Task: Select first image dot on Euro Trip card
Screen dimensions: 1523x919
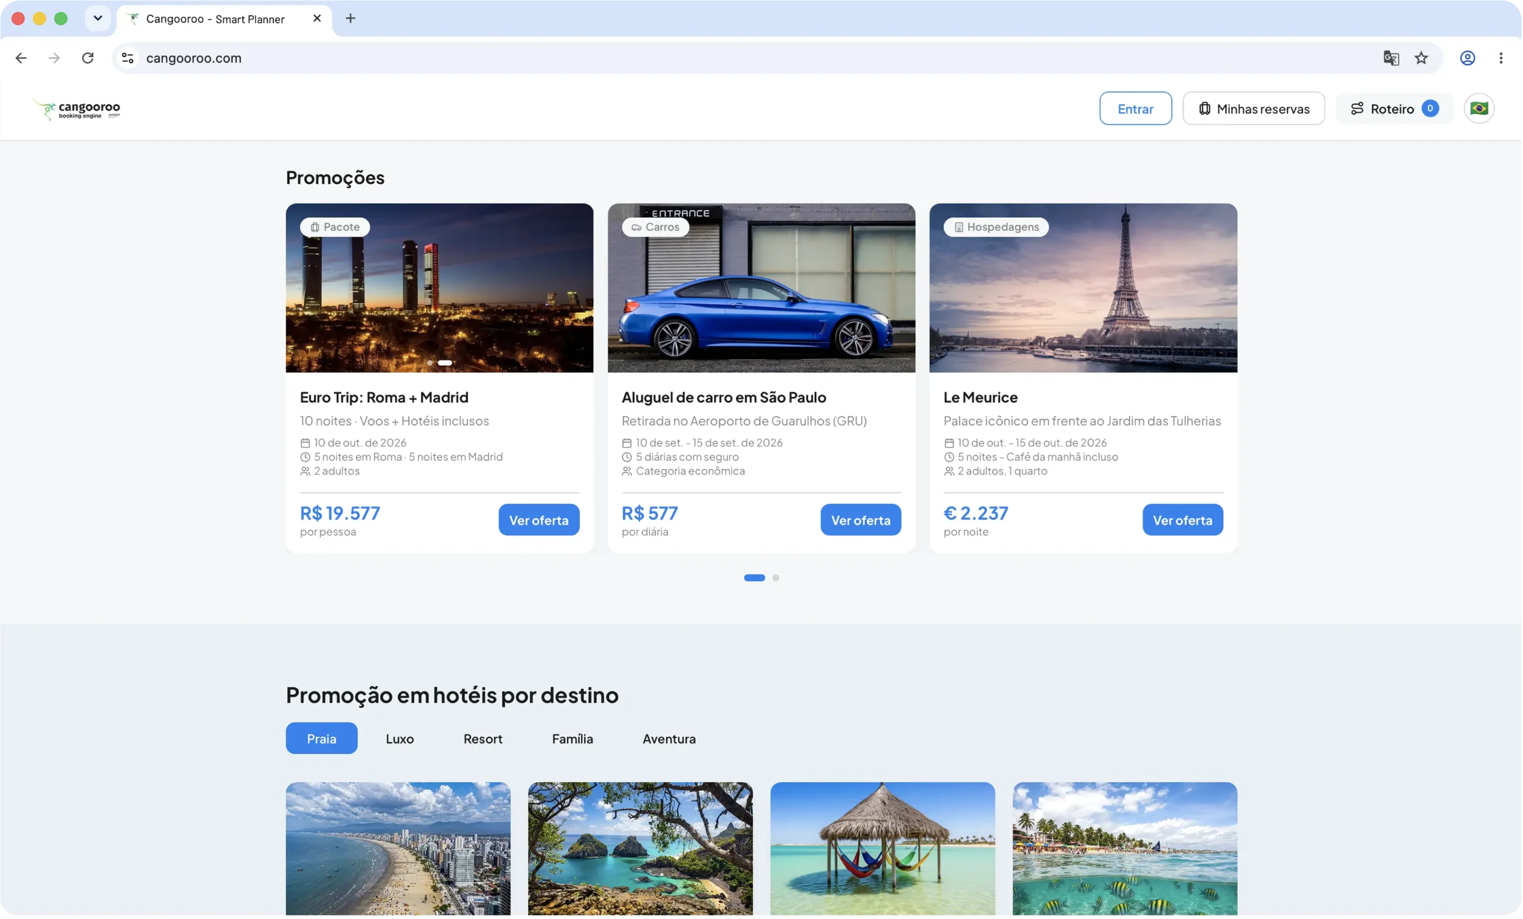Action: click(430, 363)
